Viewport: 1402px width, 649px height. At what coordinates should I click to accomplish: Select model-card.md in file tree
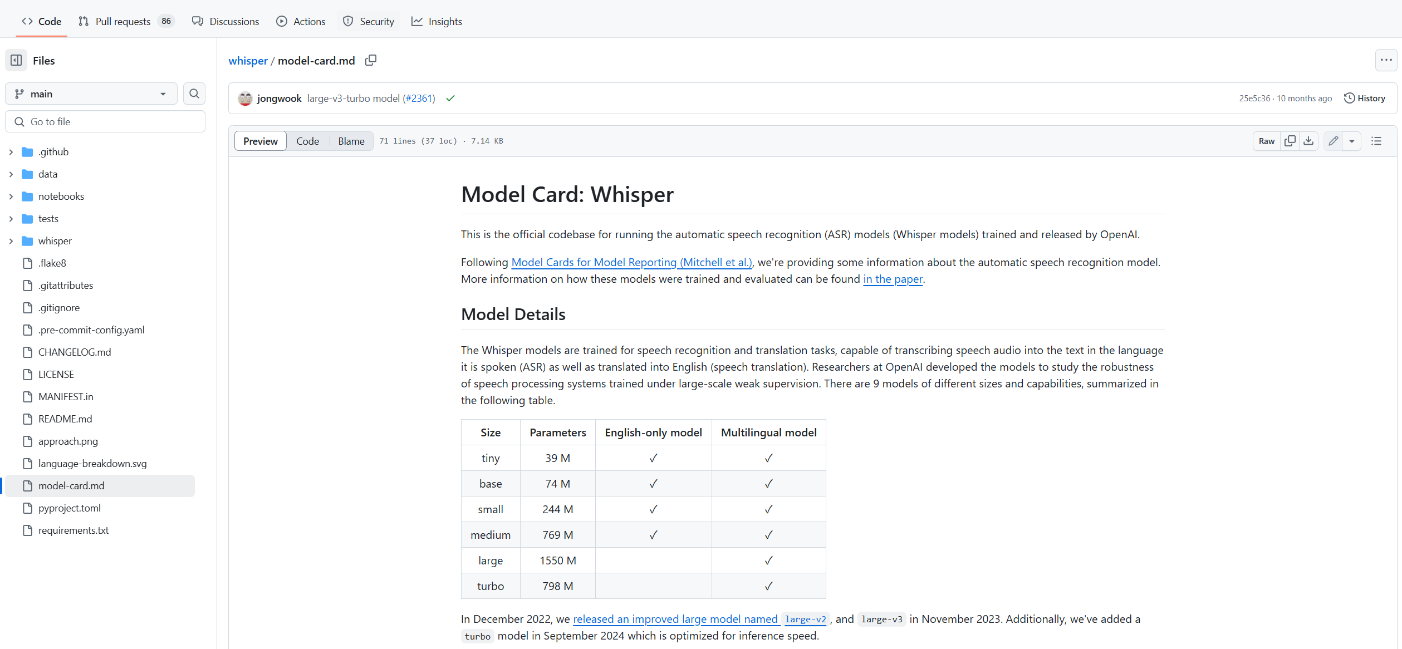tap(100, 486)
